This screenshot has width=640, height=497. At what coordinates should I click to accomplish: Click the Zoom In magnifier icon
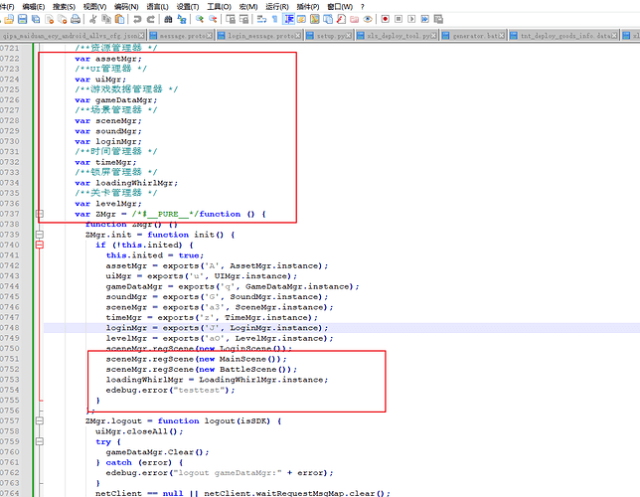click(199, 19)
